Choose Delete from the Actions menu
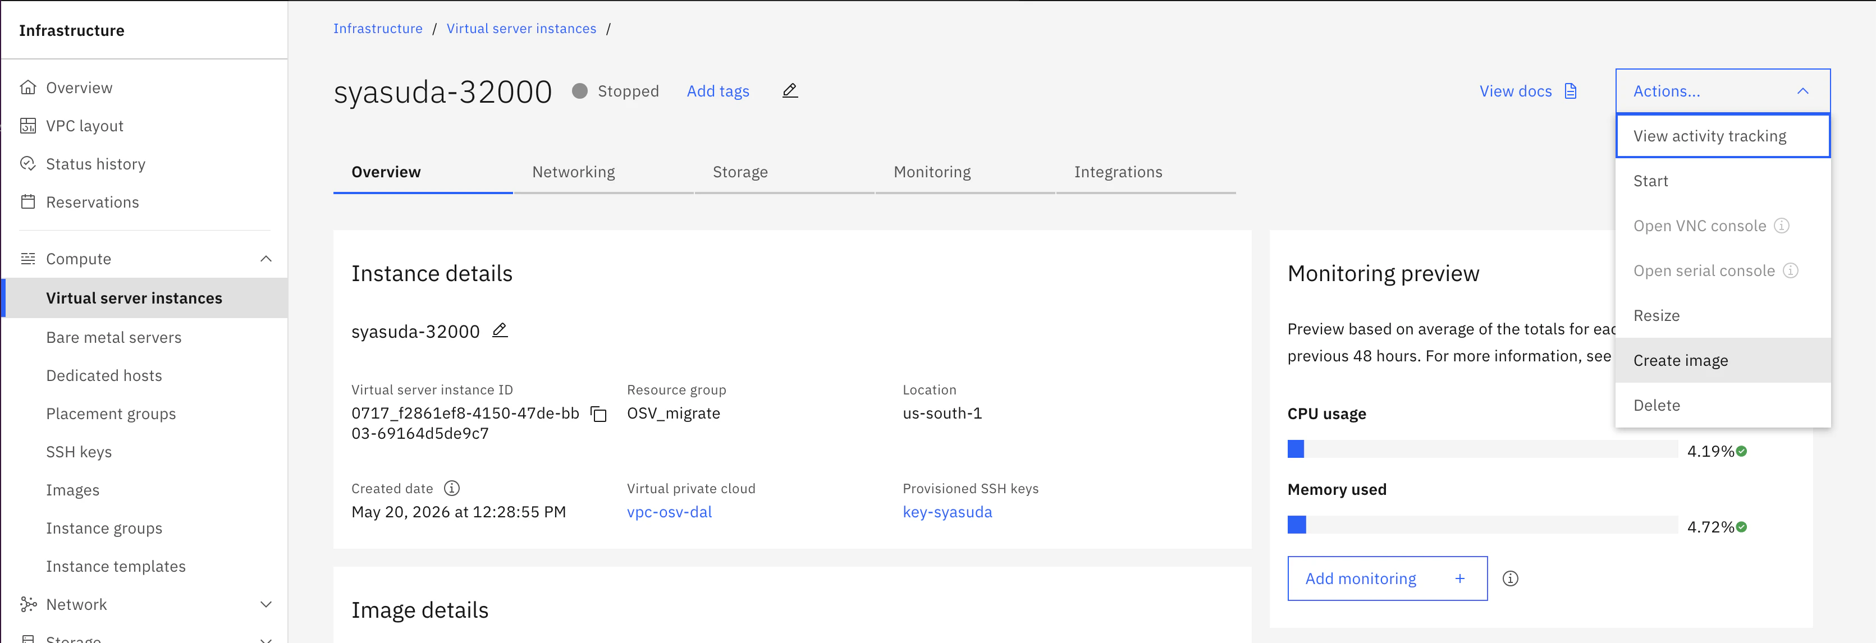The height and width of the screenshot is (643, 1876). pos(1722,406)
